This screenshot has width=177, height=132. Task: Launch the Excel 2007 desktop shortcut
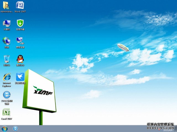pos(7,112)
